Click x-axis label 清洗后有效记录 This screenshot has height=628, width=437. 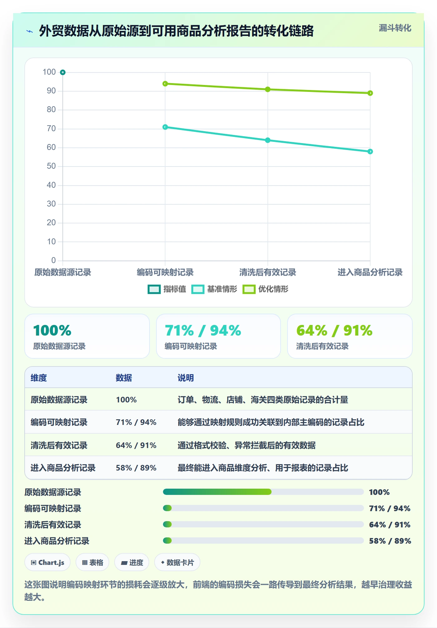(268, 272)
